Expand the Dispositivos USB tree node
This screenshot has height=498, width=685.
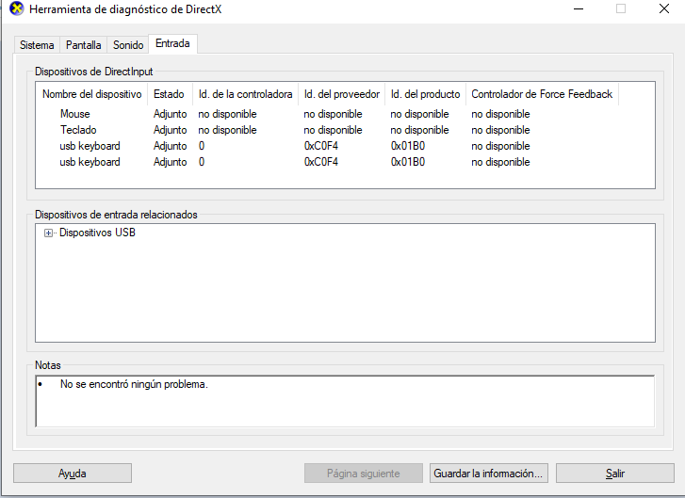coord(48,233)
